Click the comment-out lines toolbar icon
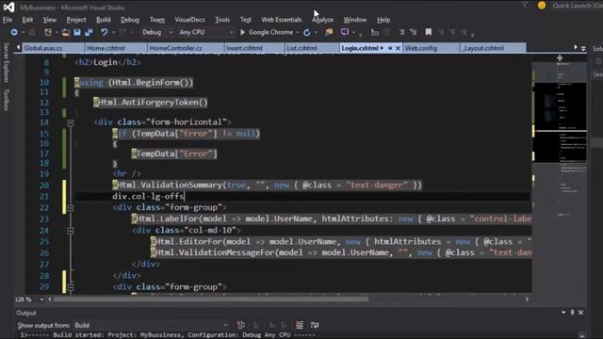The height and width of the screenshot is (339, 603). (402, 32)
